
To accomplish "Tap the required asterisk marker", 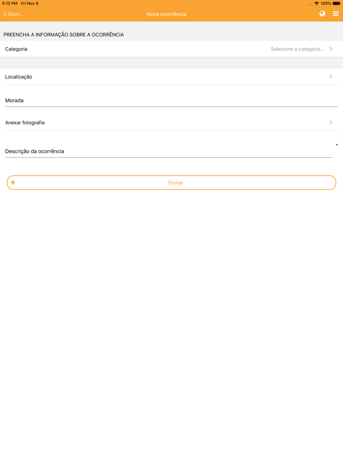I will pyautogui.click(x=337, y=145).
